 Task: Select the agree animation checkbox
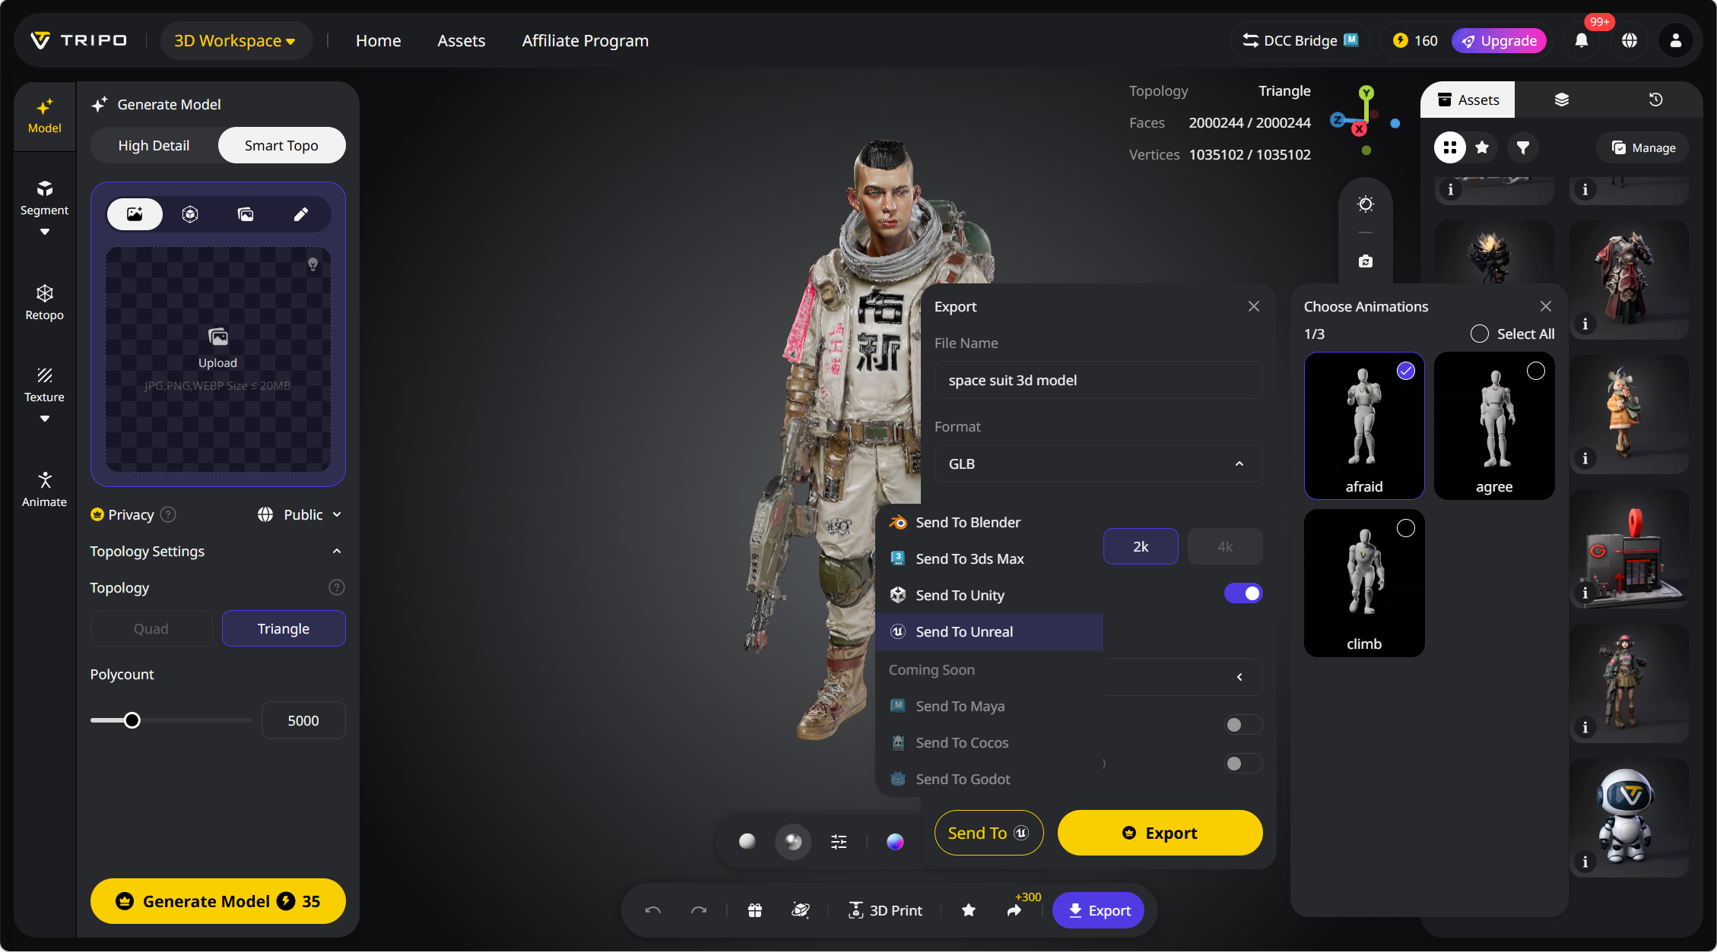(x=1535, y=371)
